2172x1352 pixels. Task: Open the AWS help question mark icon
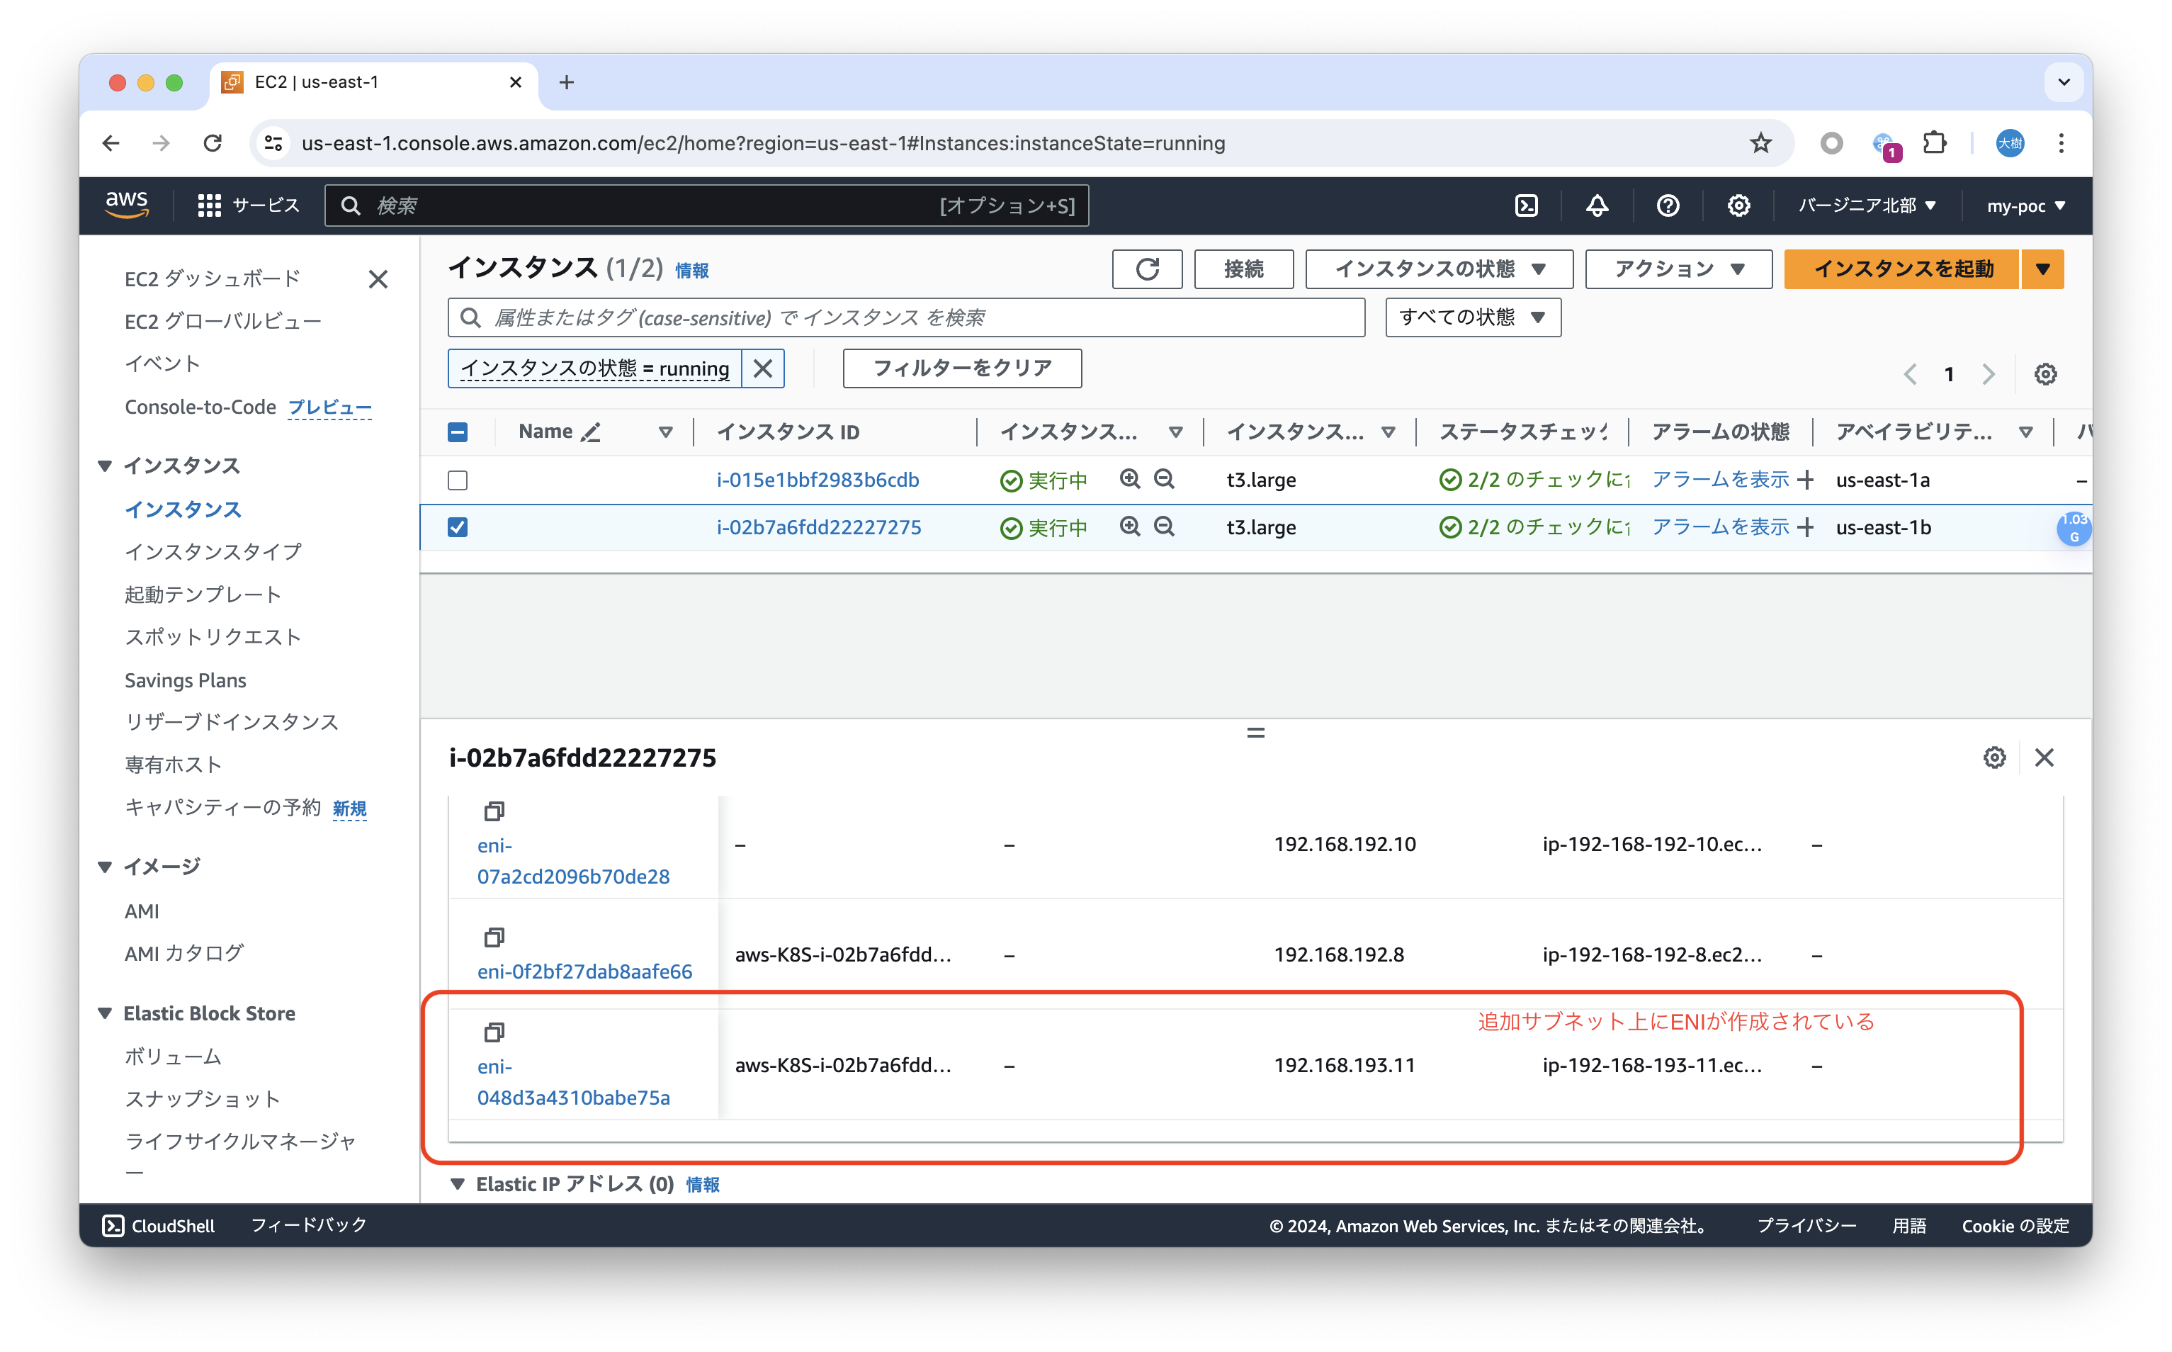coord(1667,205)
